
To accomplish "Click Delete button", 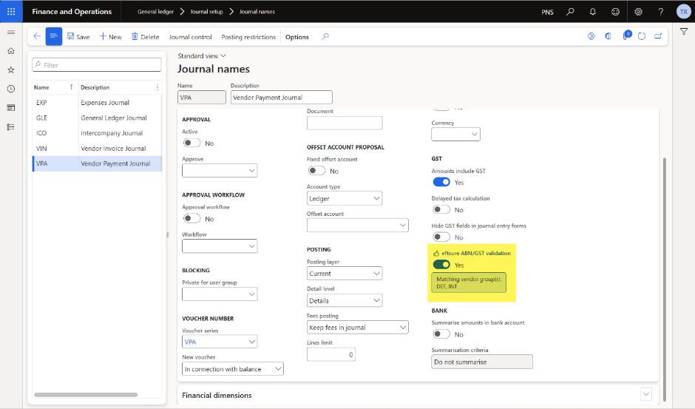I will (x=146, y=37).
